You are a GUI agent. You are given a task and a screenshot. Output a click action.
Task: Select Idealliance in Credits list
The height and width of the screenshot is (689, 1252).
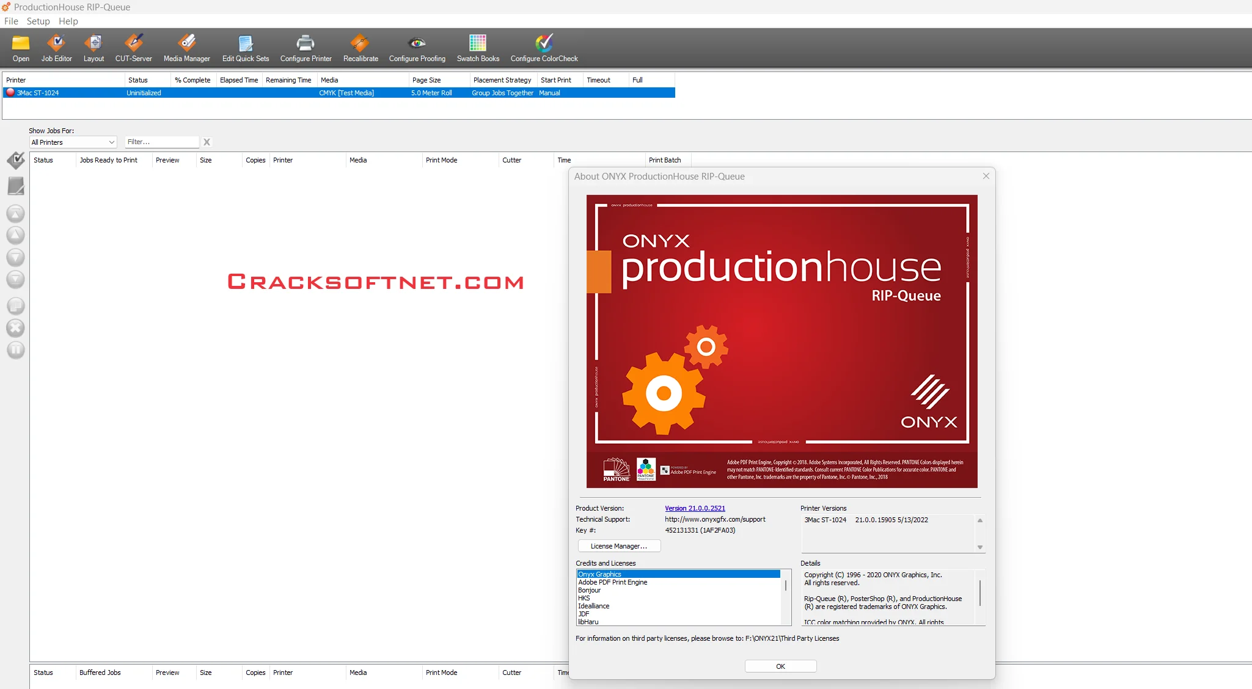(594, 606)
